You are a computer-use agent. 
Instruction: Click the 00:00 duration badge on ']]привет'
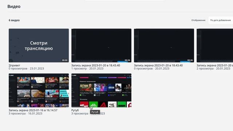point(65,60)
